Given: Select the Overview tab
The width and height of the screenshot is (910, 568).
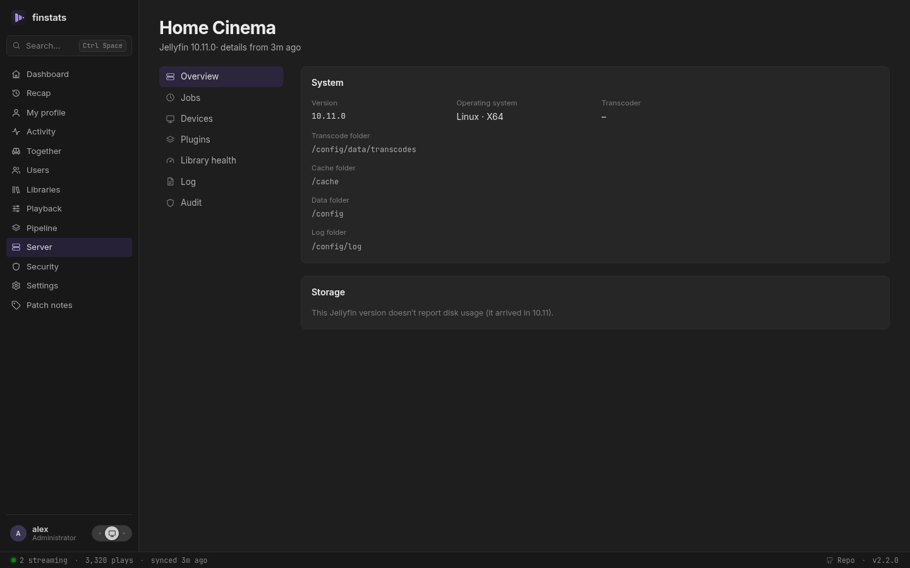Looking at the screenshot, I should pos(221,76).
